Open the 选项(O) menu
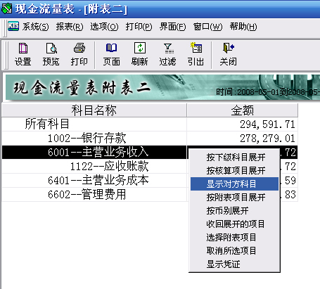320x289 pixels. pos(104,27)
